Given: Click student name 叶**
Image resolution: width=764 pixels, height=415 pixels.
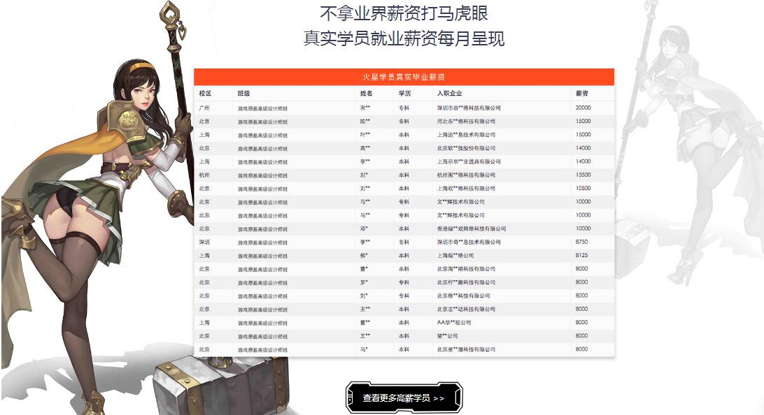Looking at the screenshot, I should pos(365,135).
